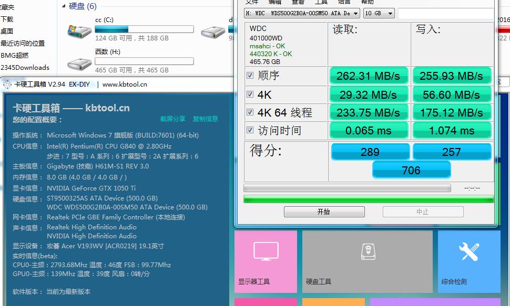Uncheck the 顺序 sequential test checkbox
Screen dimensions: 510x306
coord(250,76)
